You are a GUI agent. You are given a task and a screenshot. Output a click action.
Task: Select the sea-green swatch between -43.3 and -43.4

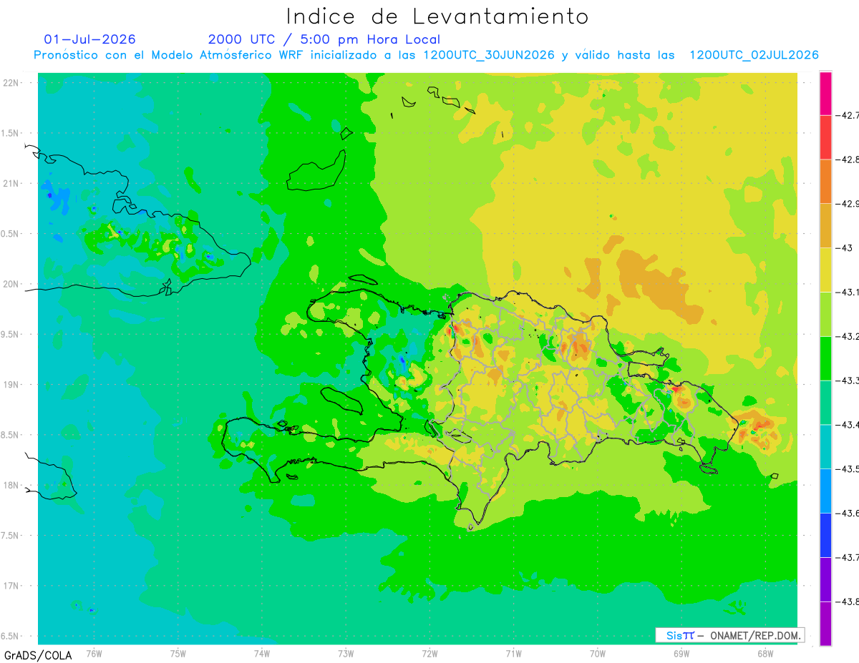[825, 403]
